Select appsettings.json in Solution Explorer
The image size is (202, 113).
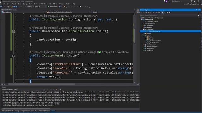tap(152, 45)
